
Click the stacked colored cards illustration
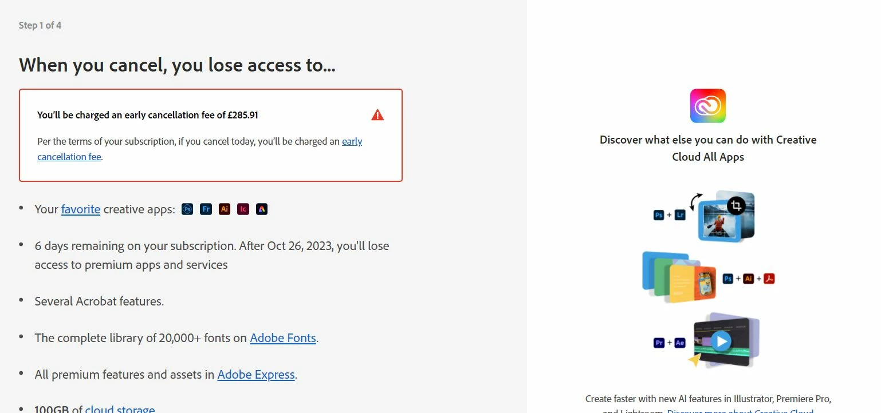point(679,277)
